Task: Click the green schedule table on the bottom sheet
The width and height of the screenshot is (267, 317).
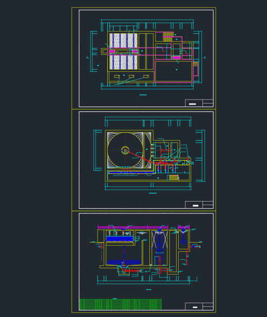Action: click(x=121, y=305)
